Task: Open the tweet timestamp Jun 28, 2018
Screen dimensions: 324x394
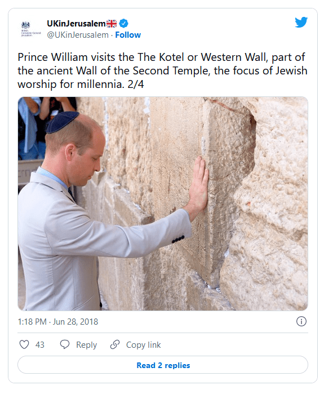Action: coord(76,322)
